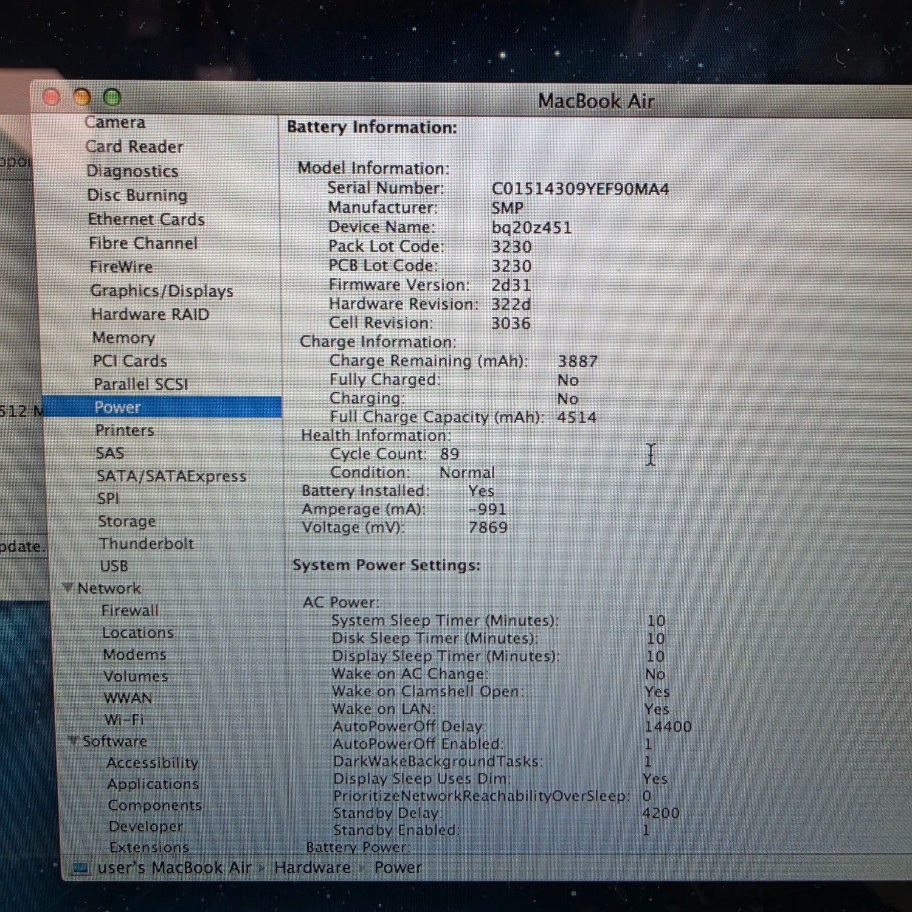The height and width of the screenshot is (912, 912).
Task: Click the Charge Remaining value 3887
Action: 578,361
